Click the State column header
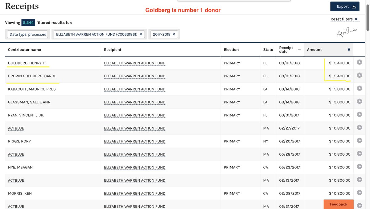Image resolution: width=370 pixels, height=209 pixels. (268, 50)
